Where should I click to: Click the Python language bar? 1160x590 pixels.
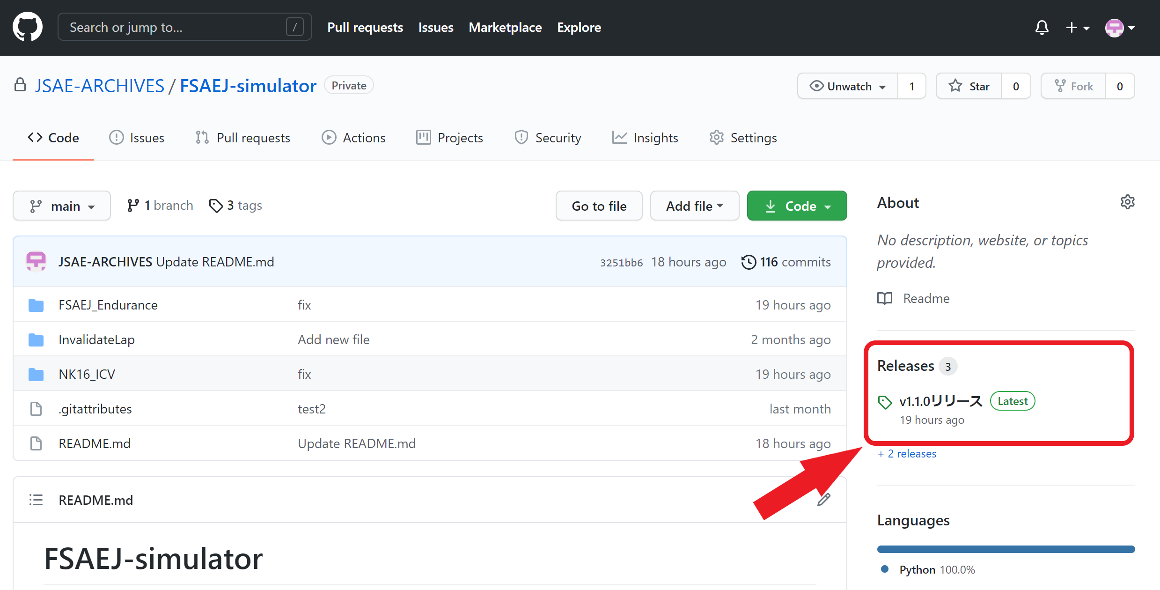click(x=1006, y=549)
